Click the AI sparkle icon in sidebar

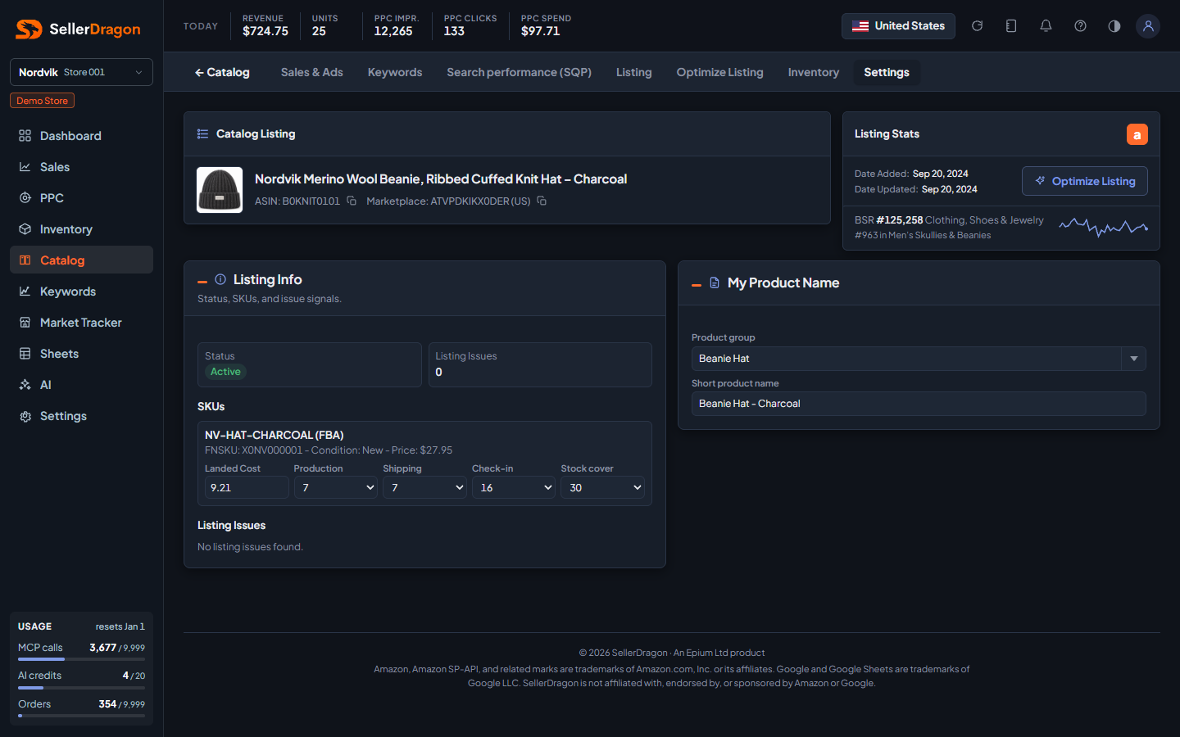(x=25, y=385)
